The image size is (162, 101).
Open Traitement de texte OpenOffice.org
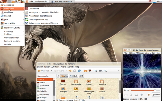coord(44,23)
